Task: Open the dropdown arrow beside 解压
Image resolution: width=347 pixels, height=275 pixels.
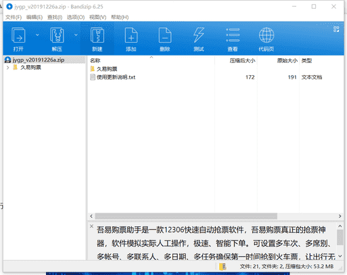Action: 76,35
